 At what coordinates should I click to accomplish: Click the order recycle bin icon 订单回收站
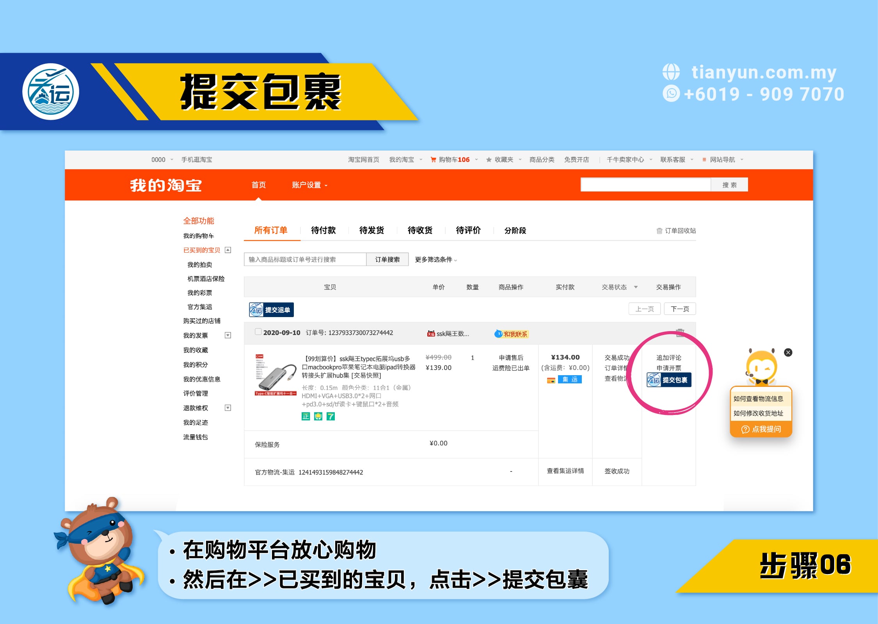click(659, 231)
